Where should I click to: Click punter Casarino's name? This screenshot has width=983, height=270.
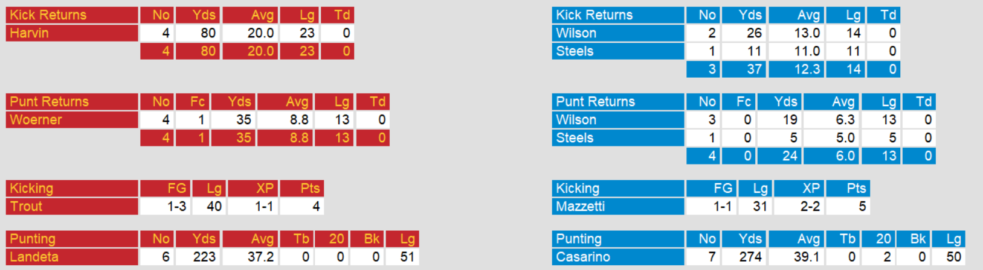583,257
